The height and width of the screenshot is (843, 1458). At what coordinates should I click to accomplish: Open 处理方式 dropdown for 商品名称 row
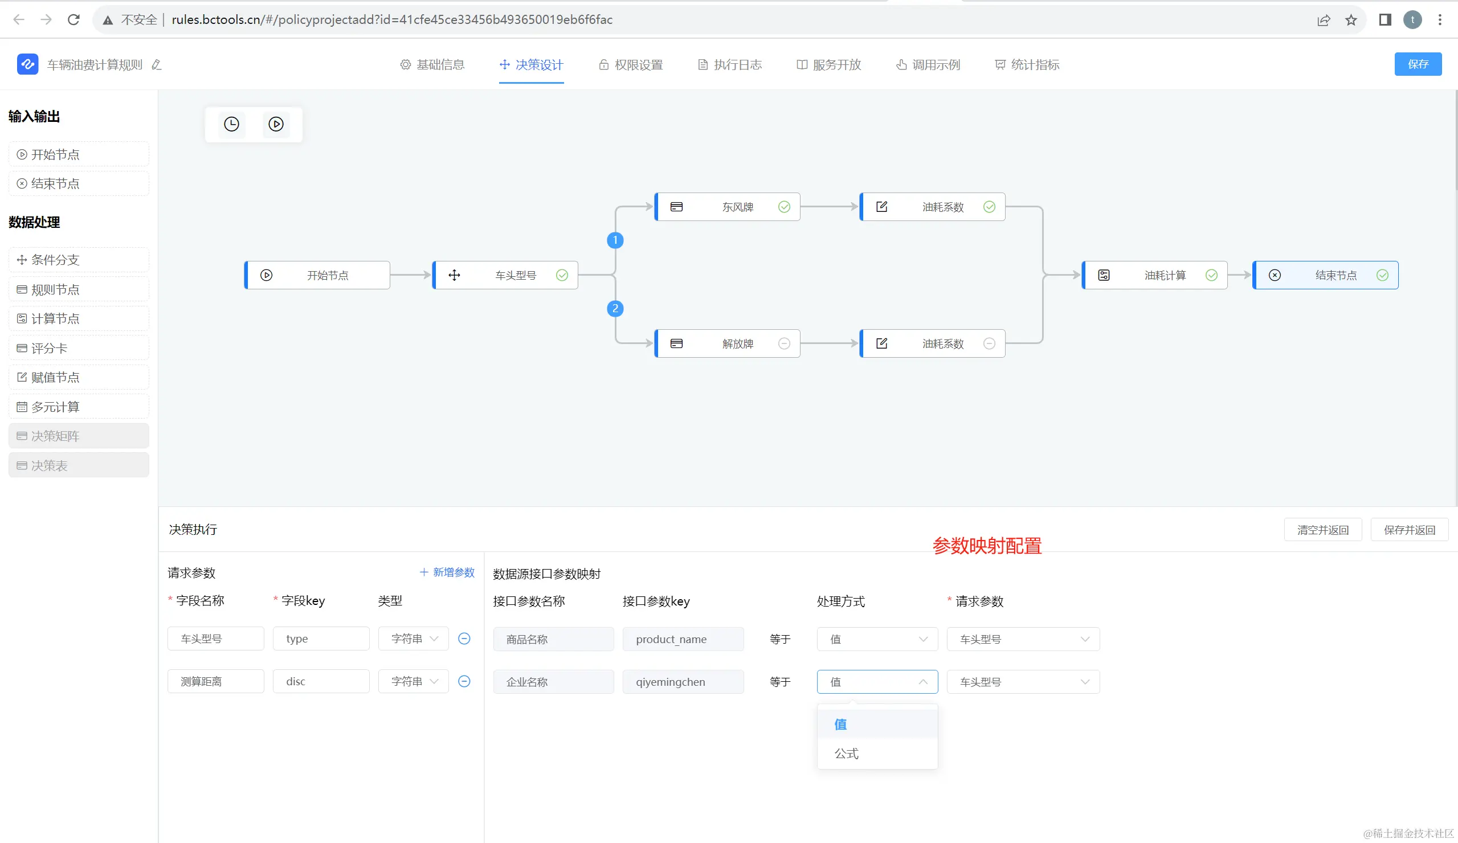877,639
